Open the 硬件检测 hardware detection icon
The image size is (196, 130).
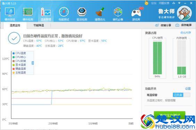28,12
